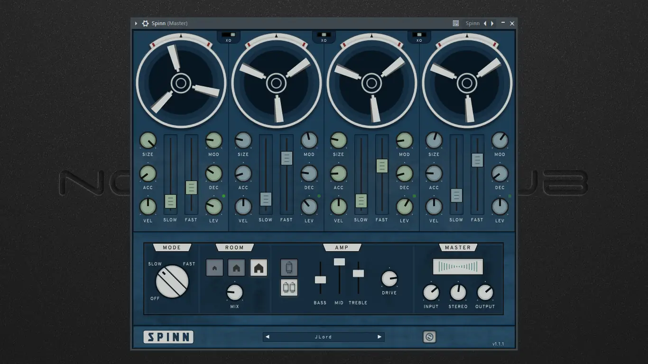The height and width of the screenshot is (364, 648).
Task: Click the plugin-switch arrow next to Spinn
Action: tap(492, 23)
